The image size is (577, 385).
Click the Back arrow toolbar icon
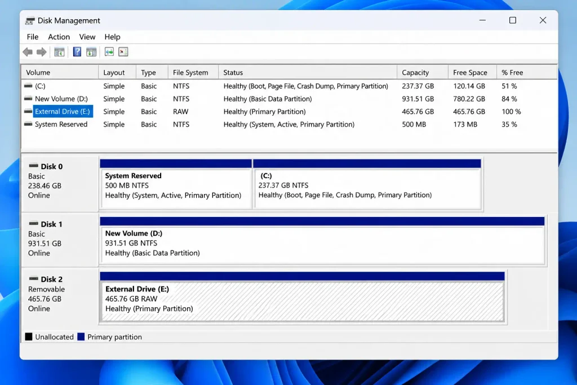28,52
